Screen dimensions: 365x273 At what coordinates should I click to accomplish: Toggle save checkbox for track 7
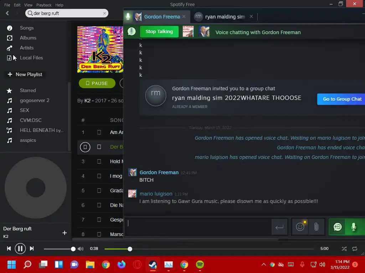pos(99,220)
